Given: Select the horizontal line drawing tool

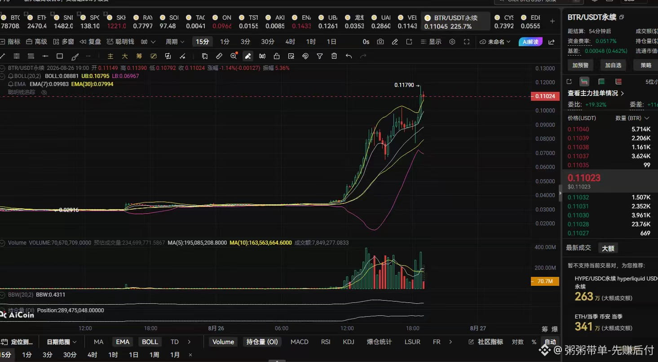Looking at the screenshot, I should click(x=45, y=56).
